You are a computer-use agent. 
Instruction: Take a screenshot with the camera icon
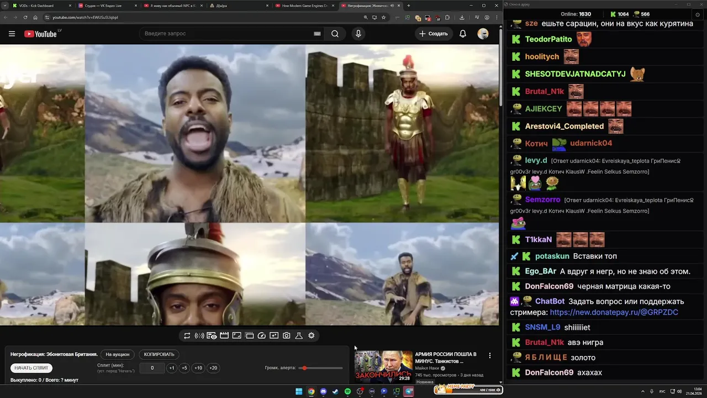click(x=286, y=336)
